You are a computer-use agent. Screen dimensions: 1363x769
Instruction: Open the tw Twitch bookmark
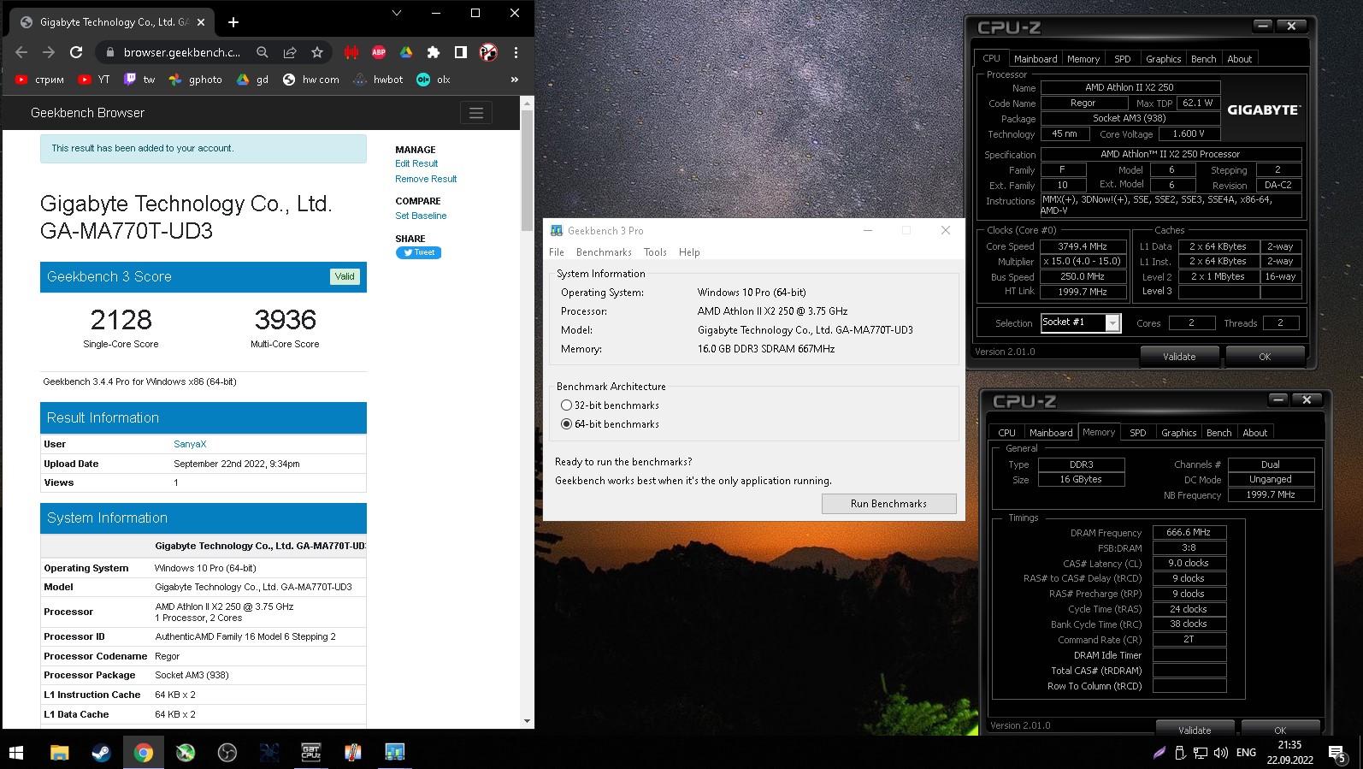coord(139,80)
